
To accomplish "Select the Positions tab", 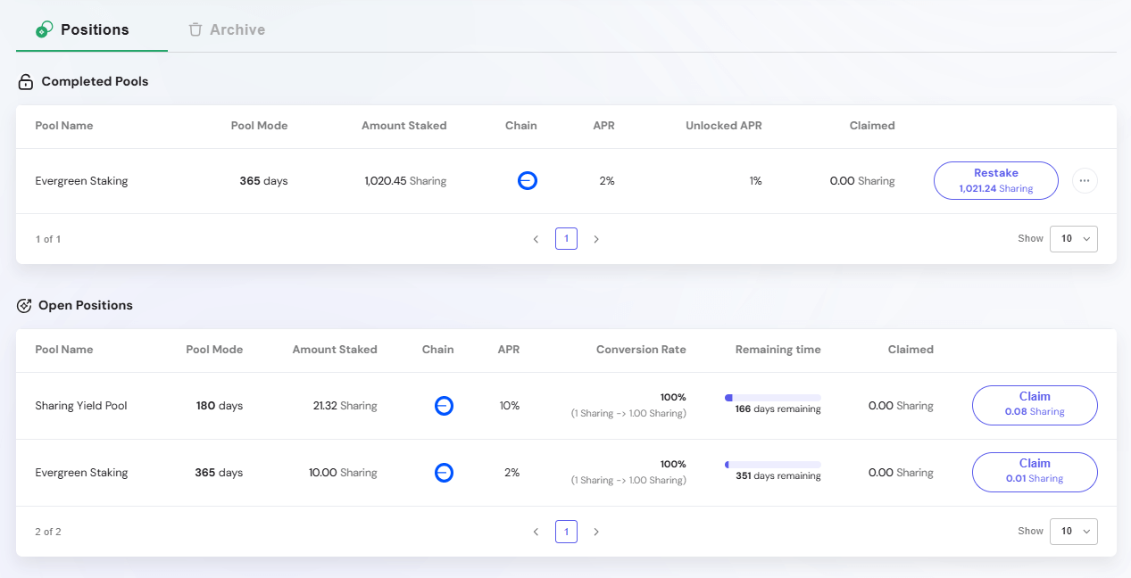I will pos(83,29).
